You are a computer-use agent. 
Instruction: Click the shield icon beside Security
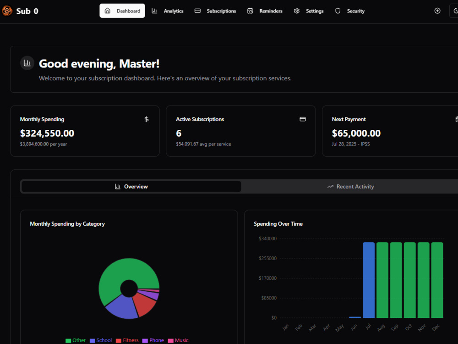point(338,11)
